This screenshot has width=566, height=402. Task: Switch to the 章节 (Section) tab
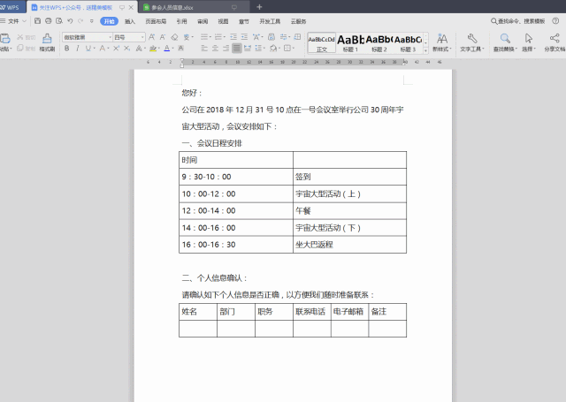click(x=244, y=21)
